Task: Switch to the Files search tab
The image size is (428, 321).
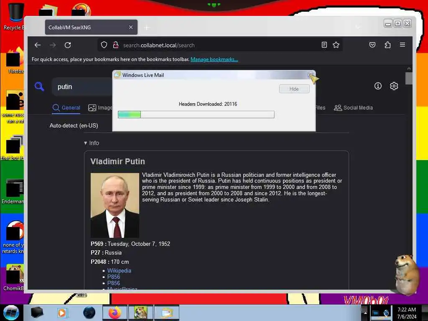Action: (320, 107)
